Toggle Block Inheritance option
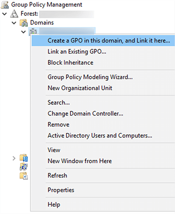 [x=103, y=63]
